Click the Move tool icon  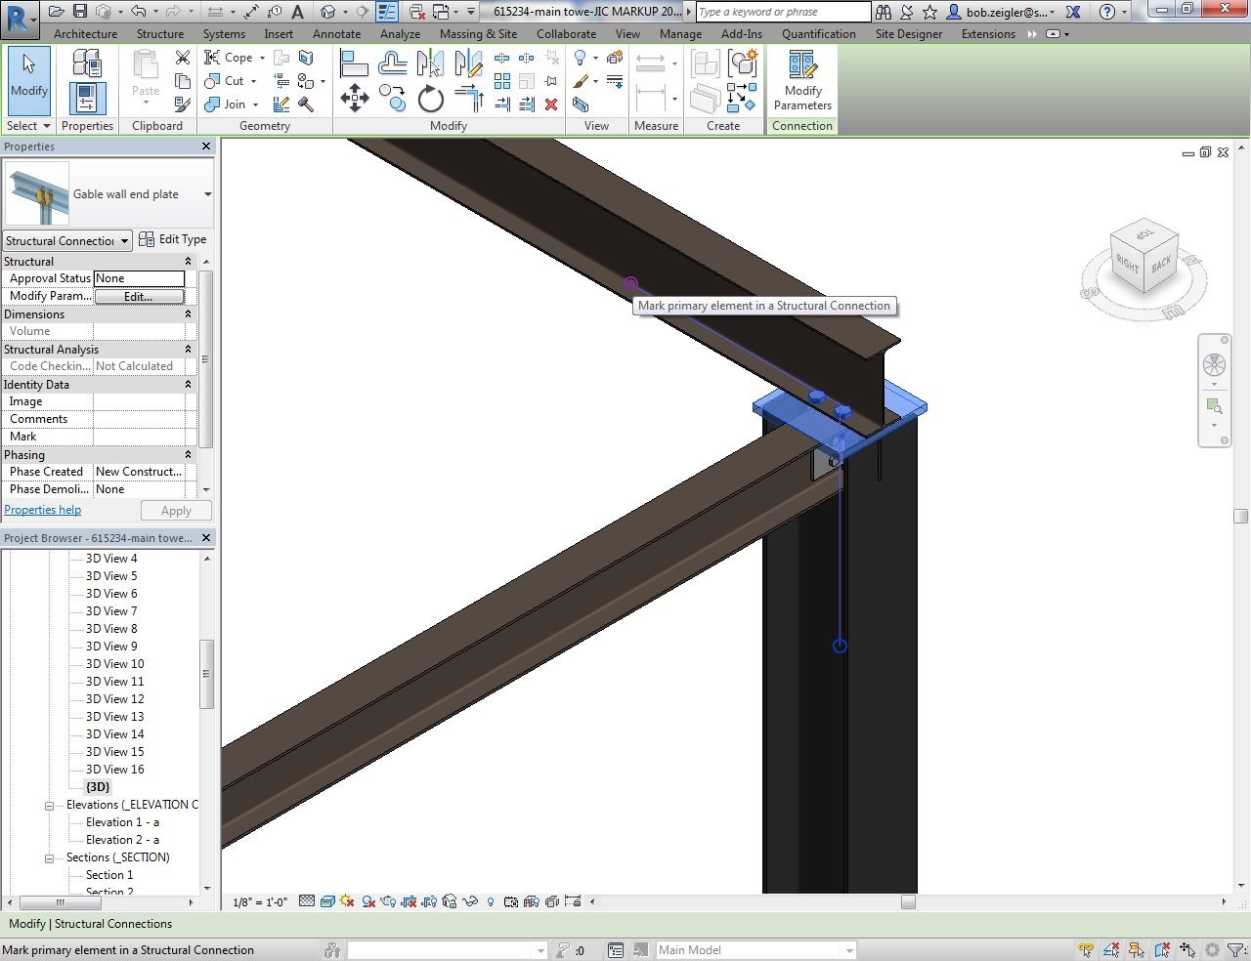pos(354,98)
